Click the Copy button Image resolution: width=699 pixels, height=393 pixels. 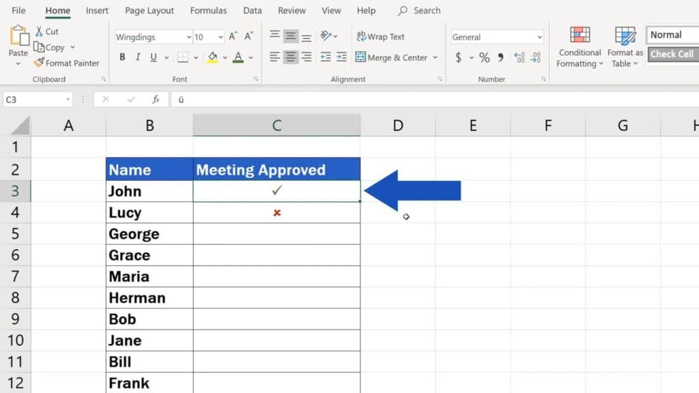pos(55,47)
